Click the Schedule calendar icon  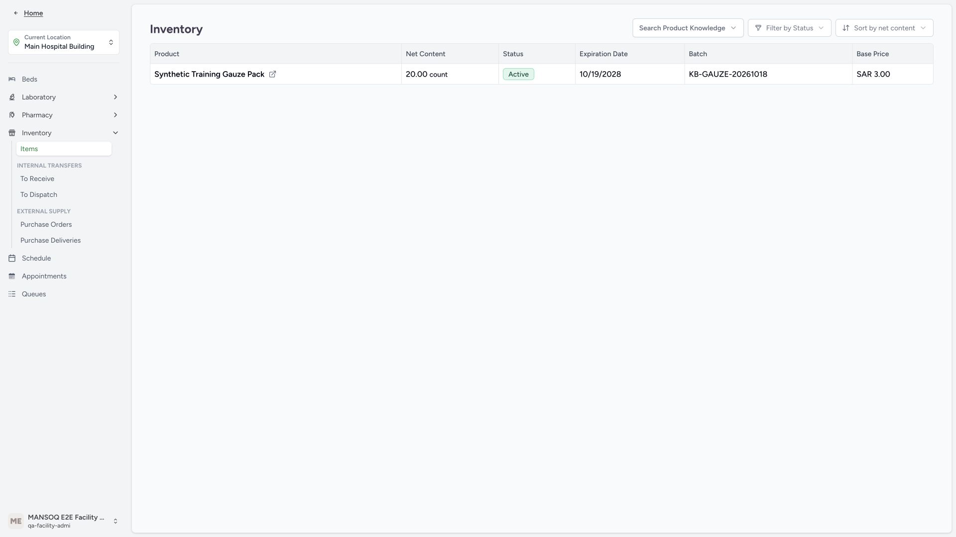pyautogui.click(x=12, y=258)
